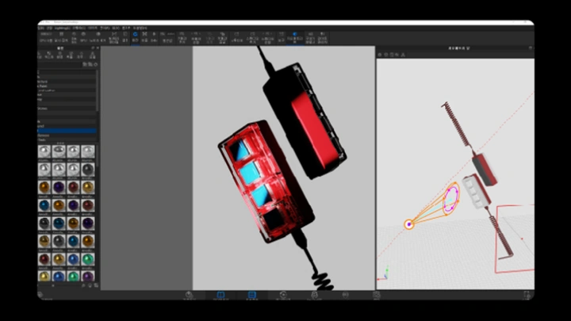Click the library folder tree scrollbar
The width and height of the screenshot is (571, 321).
[x=98, y=91]
